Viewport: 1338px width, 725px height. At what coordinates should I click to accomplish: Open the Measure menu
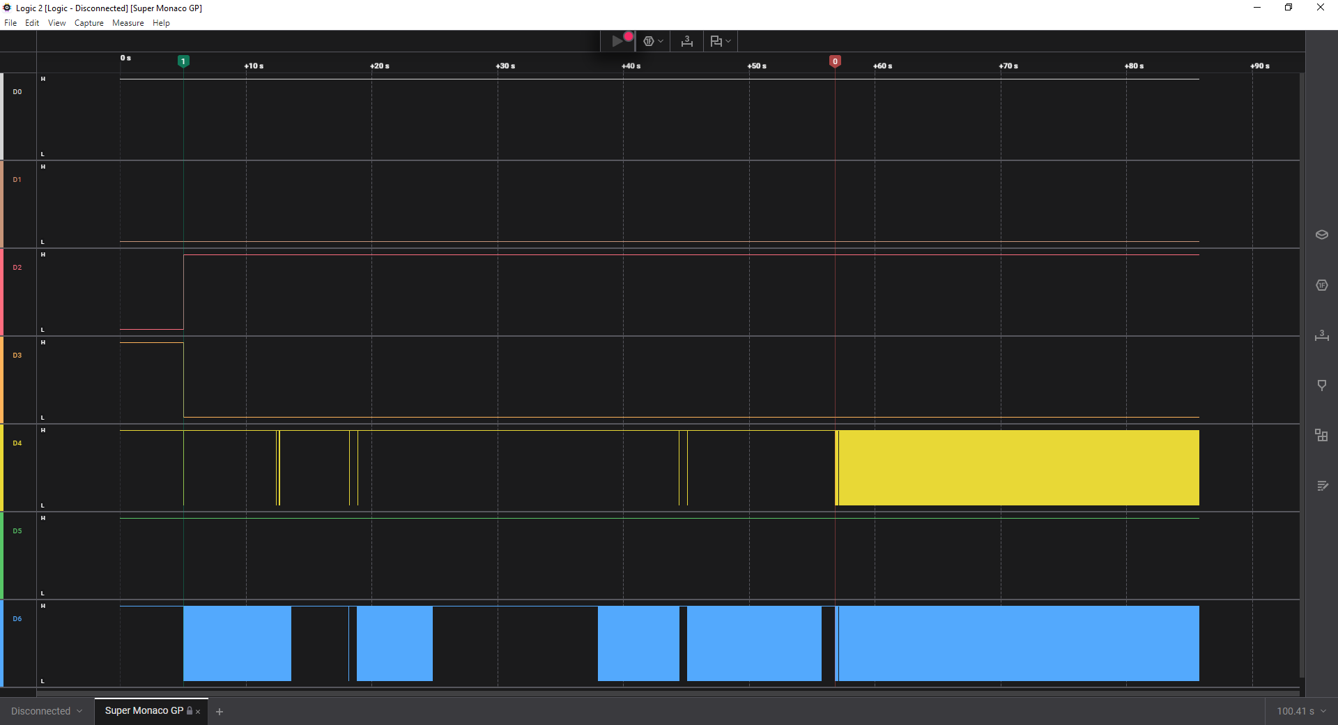128,23
